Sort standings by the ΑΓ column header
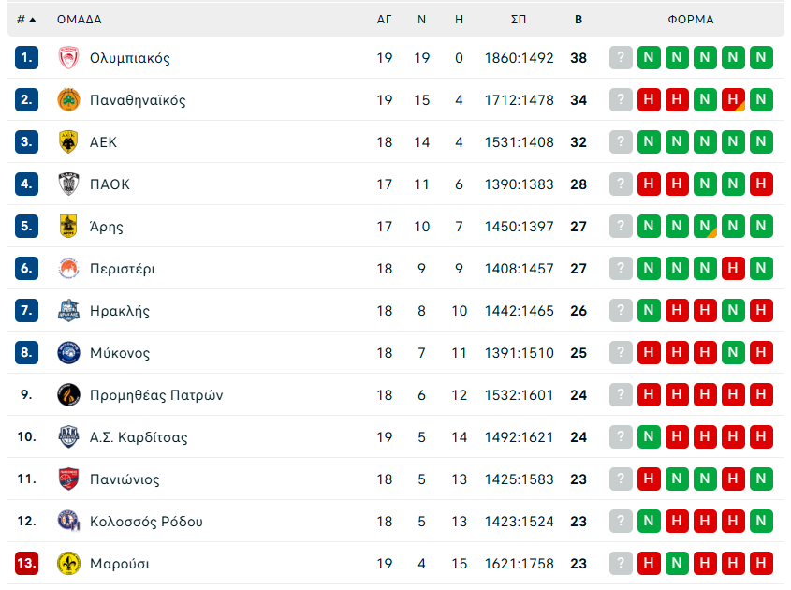This screenshot has height=590, width=791. click(384, 19)
